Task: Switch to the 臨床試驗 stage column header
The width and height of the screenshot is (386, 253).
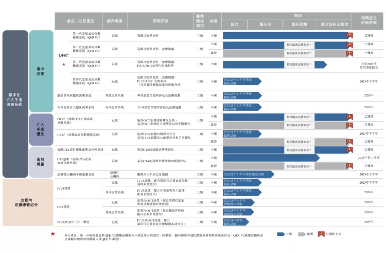Action: [x=300, y=24]
